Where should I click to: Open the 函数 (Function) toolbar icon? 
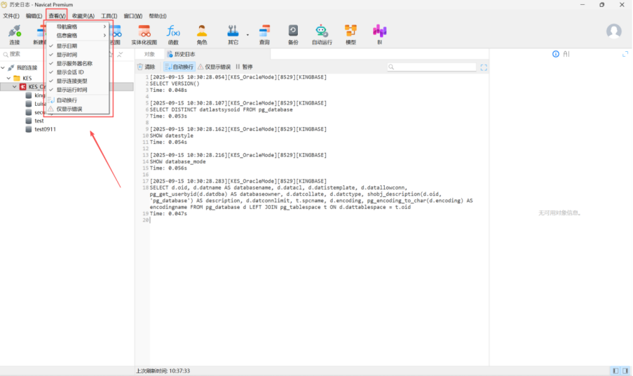click(173, 34)
